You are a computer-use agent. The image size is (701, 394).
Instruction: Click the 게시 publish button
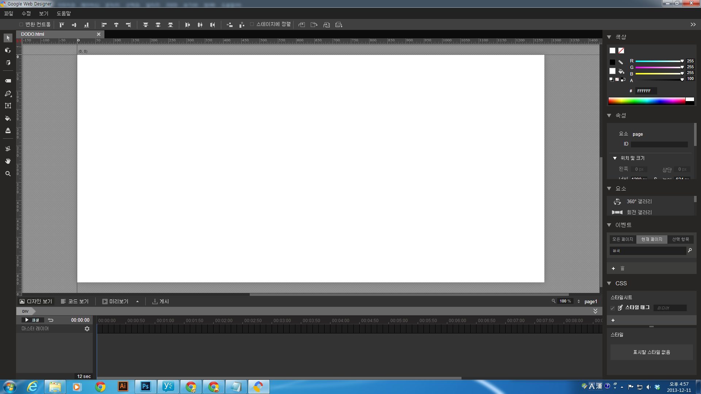point(161,301)
